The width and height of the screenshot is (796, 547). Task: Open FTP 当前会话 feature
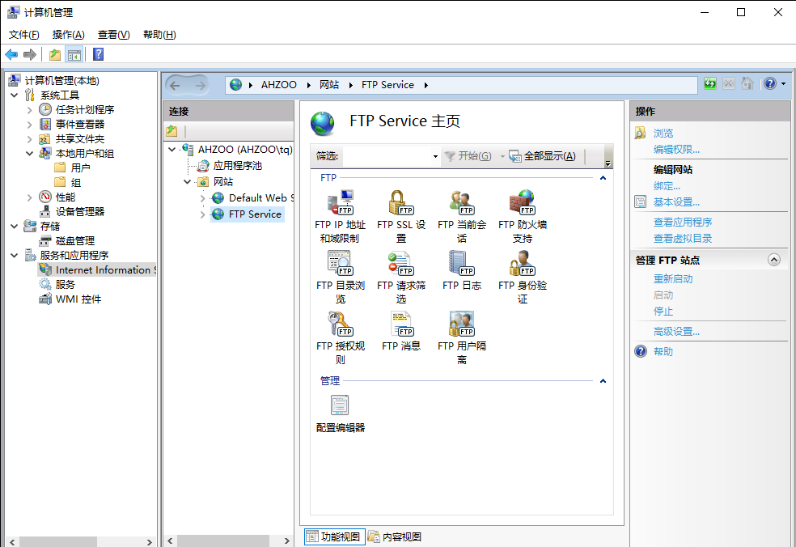[x=461, y=217]
